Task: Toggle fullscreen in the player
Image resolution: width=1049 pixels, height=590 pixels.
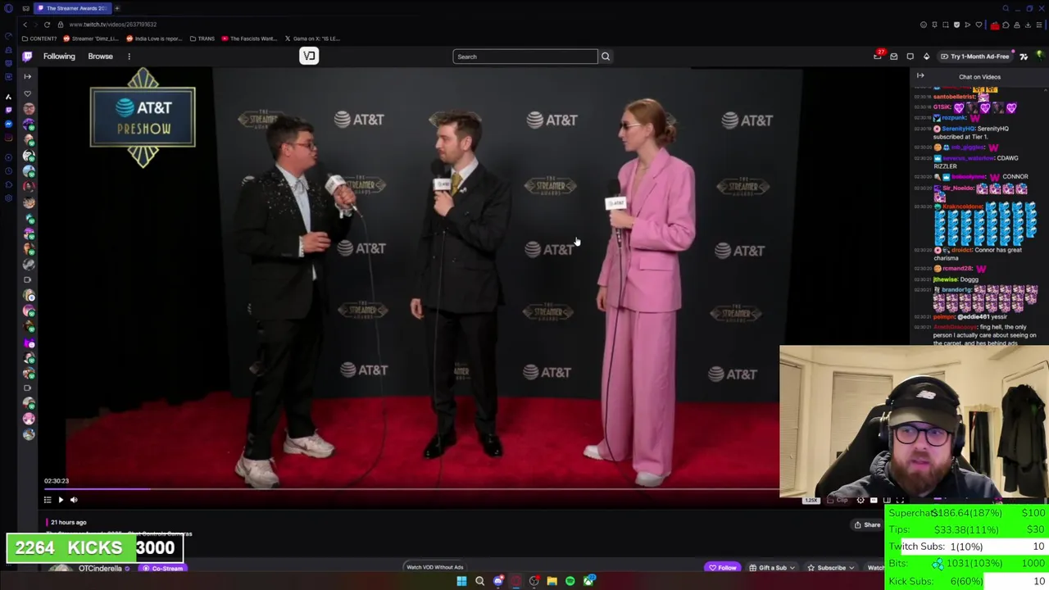Action: pos(900,500)
